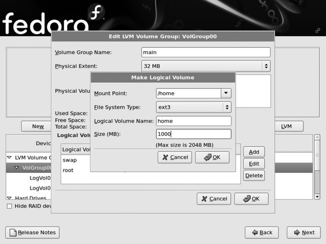Viewport: 326px width, 244px height.
Task: Click the LVM button
Action: click(x=286, y=126)
